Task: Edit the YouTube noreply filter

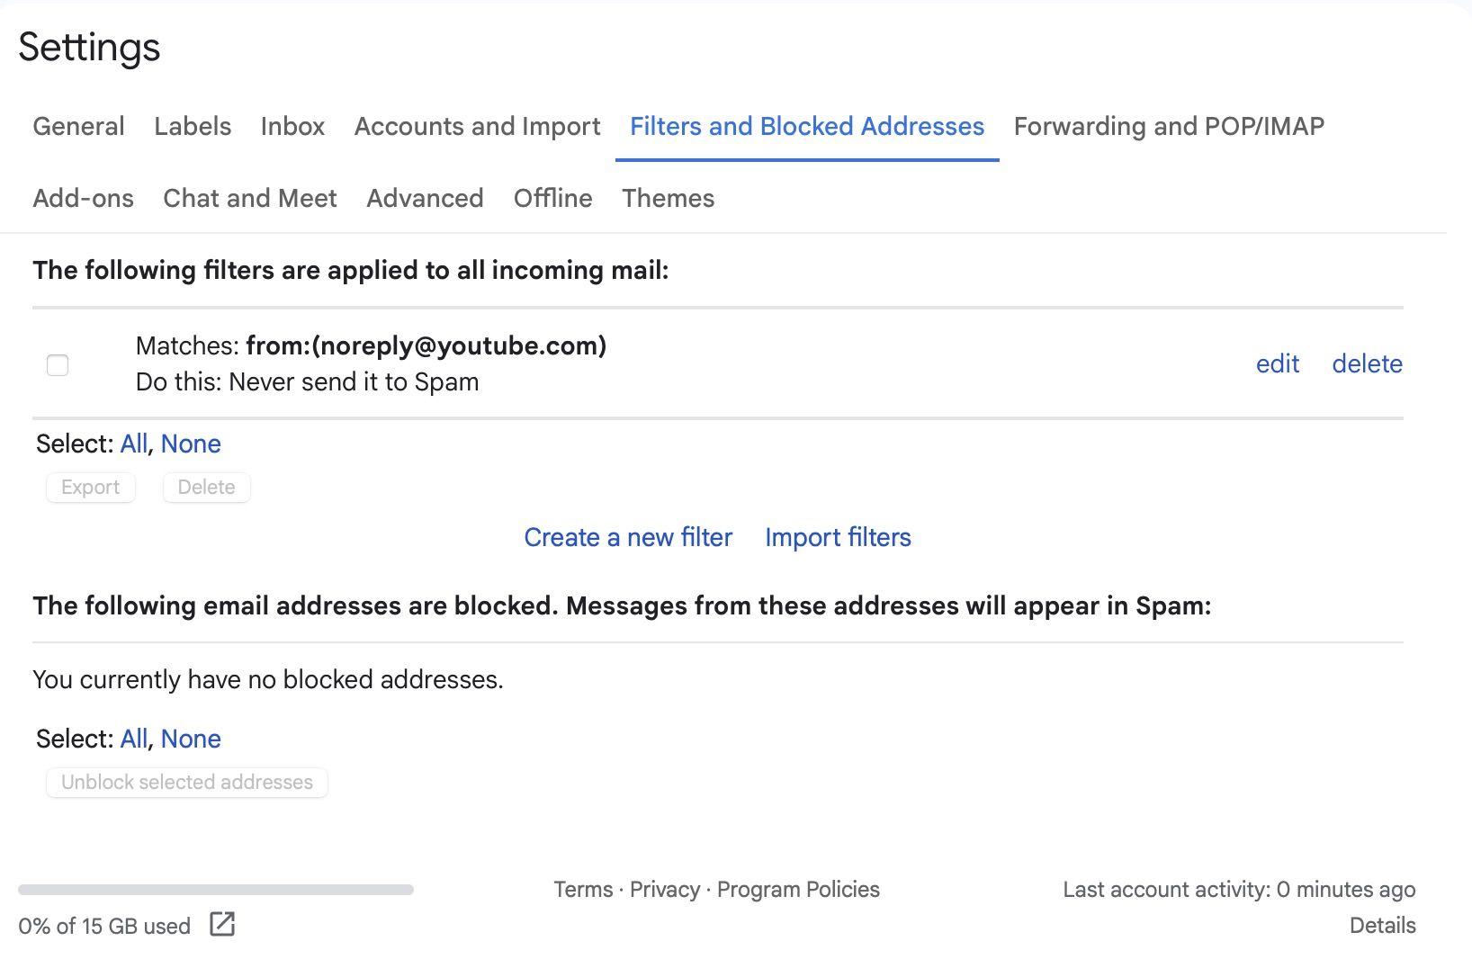Action: [1277, 363]
